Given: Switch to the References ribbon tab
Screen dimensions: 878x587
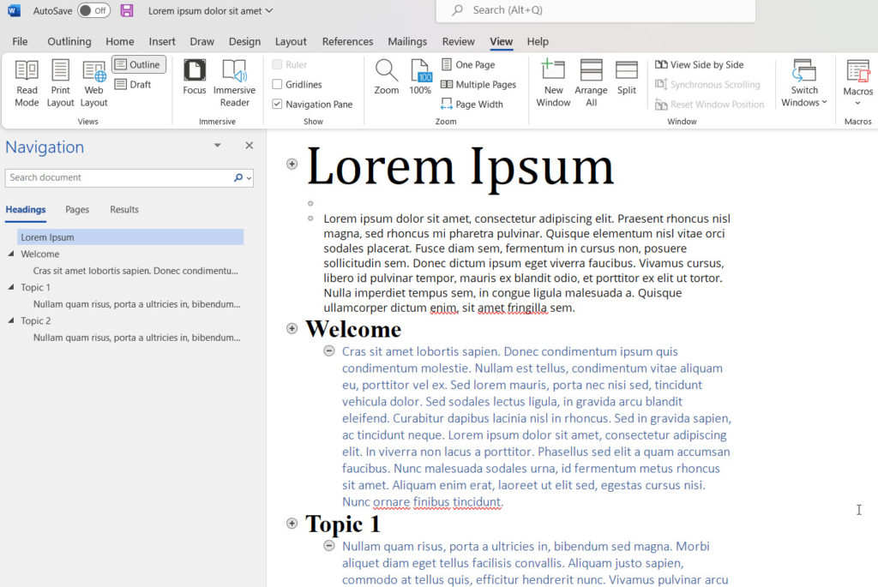Looking at the screenshot, I should 347,41.
